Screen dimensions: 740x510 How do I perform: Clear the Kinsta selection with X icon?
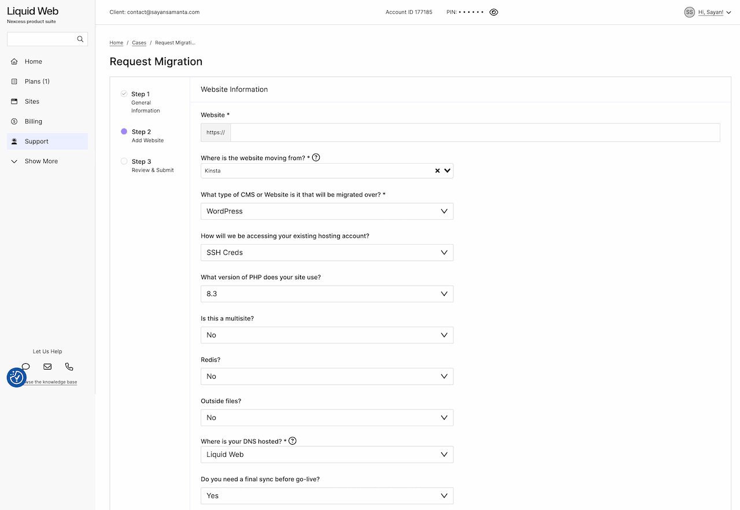point(438,171)
